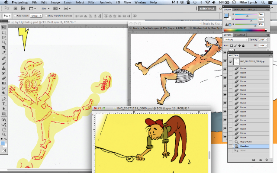Open the View Extras dropdown
This screenshot has width=277, height=173.
pyautogui.click(x=32, y=8)
